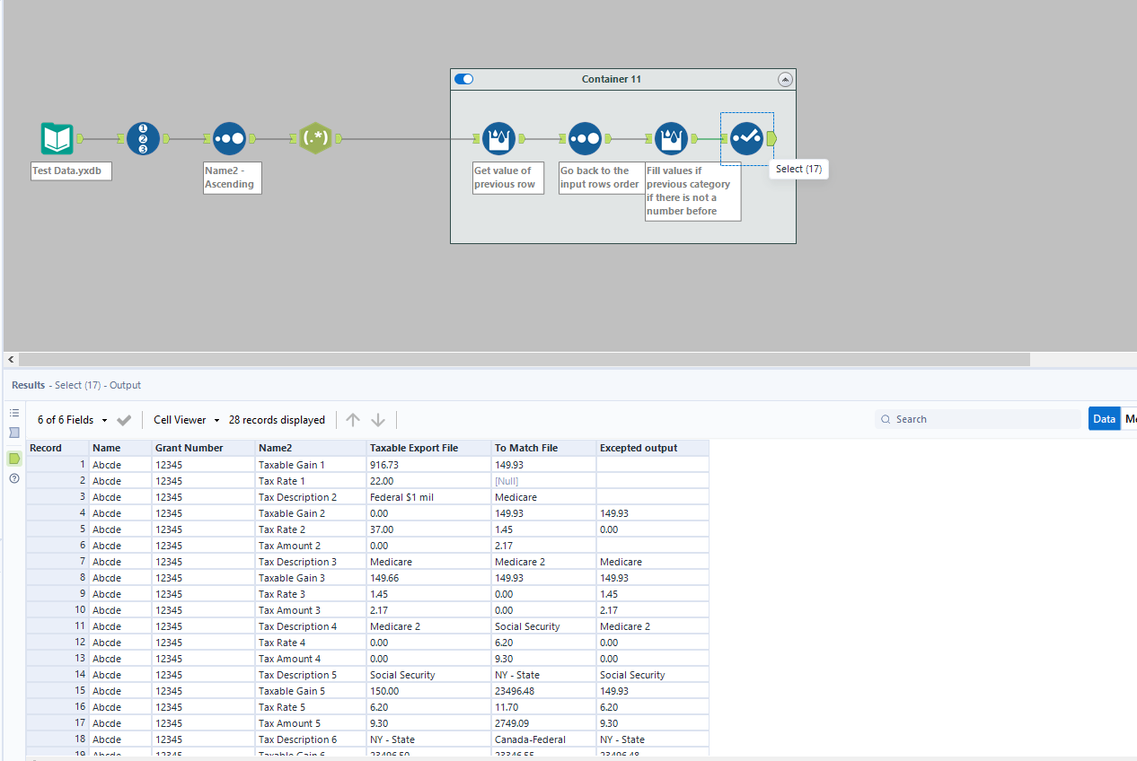The width and height of the screenshot is (1137, 761).
Task: Select the Data tab in the Results panel
Action: (1104, 418)
